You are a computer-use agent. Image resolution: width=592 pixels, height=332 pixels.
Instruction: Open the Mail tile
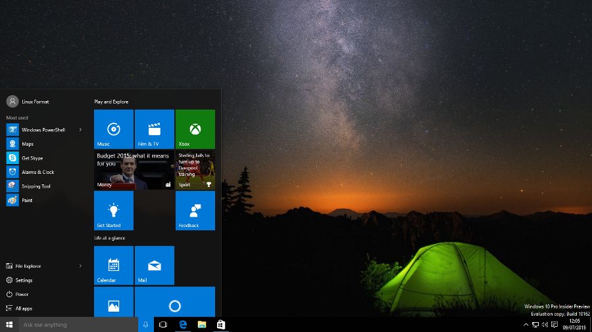155,265
